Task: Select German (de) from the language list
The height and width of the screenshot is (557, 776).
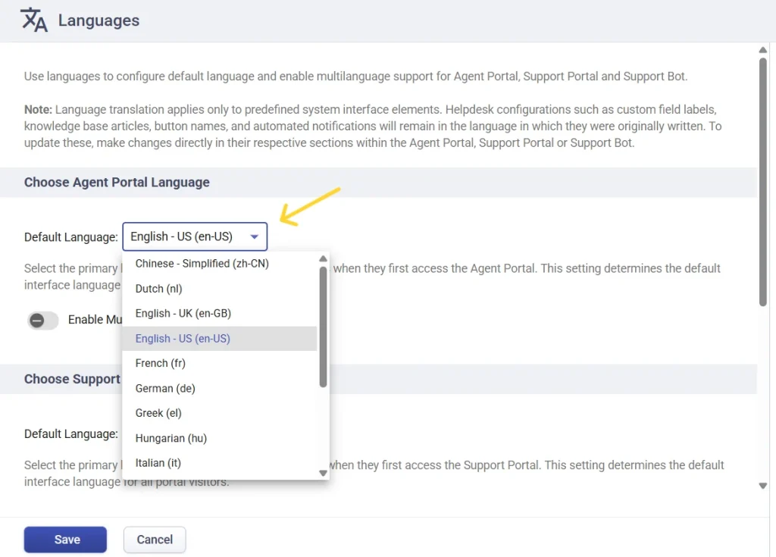Action: pos(164,388)
